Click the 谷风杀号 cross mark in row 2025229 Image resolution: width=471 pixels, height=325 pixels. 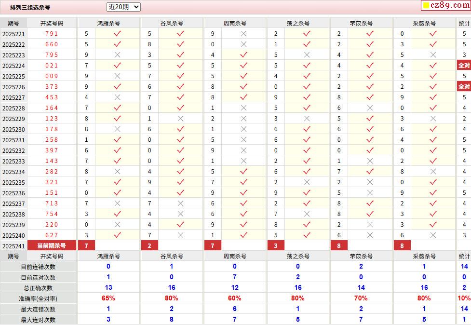(x=180, y=118)
